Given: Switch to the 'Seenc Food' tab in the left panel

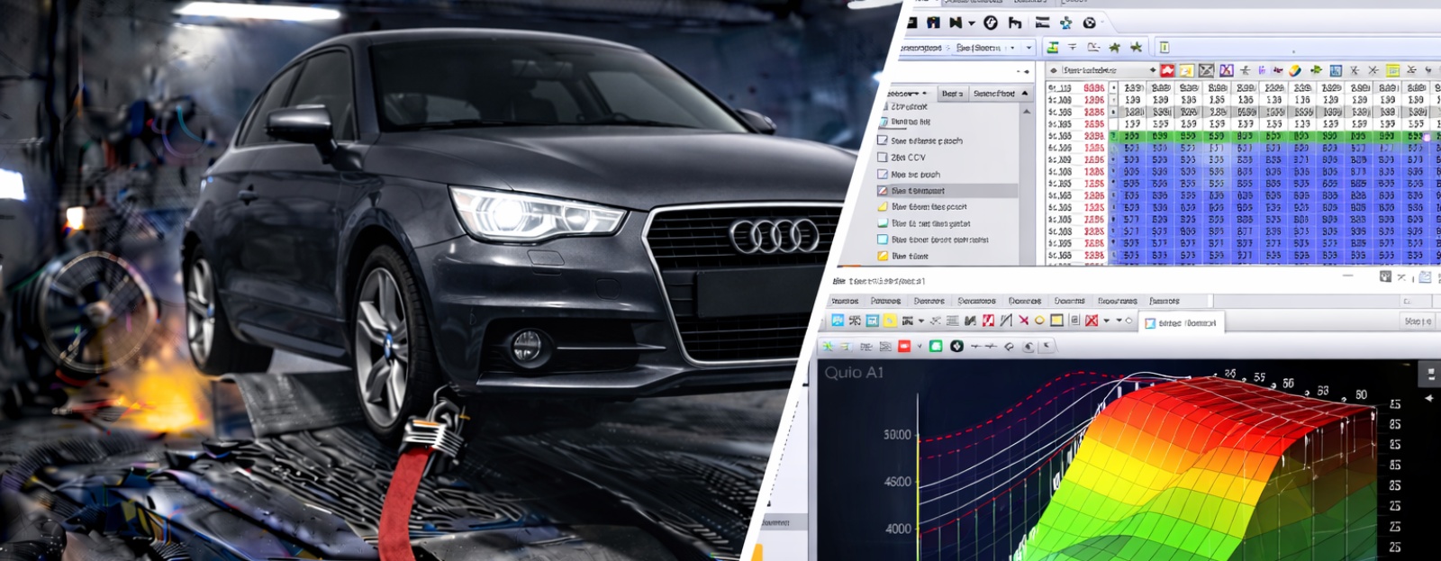Looking at the screenshot, I should coord(994,93).
